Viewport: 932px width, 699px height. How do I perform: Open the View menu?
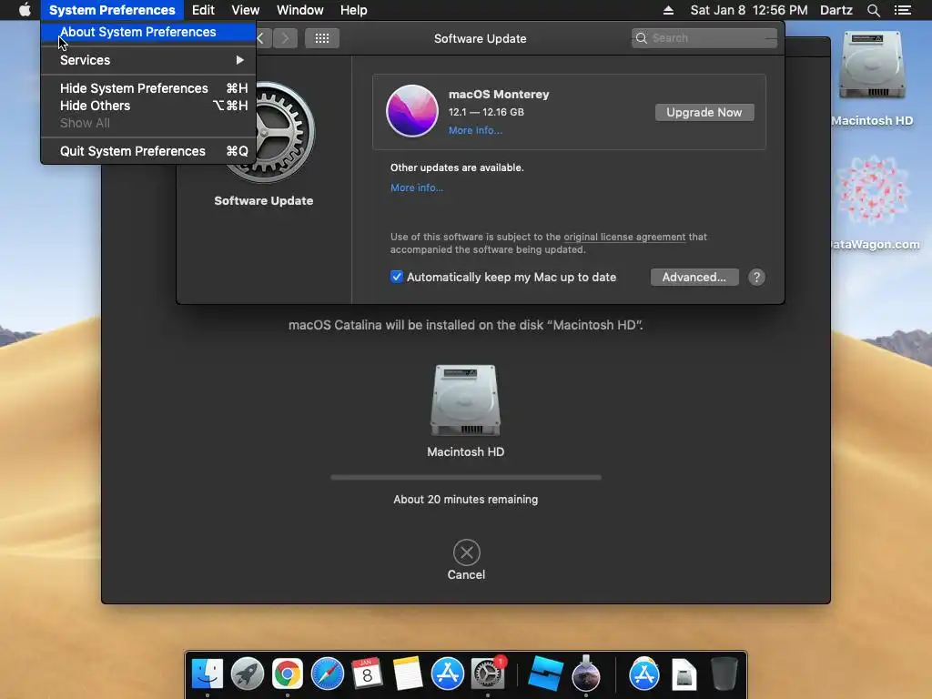245,10
